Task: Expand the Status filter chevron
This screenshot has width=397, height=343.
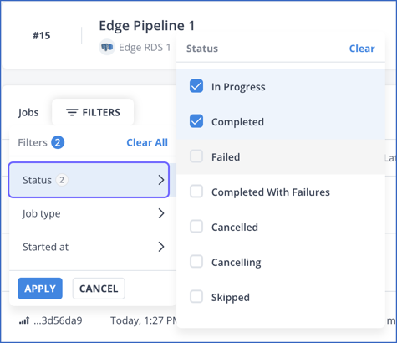Action: [x=161, y=180]
